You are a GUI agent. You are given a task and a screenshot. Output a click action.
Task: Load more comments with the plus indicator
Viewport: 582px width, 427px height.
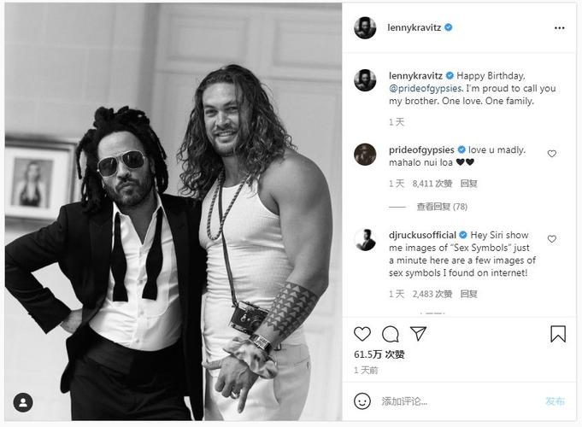point(432,313)
